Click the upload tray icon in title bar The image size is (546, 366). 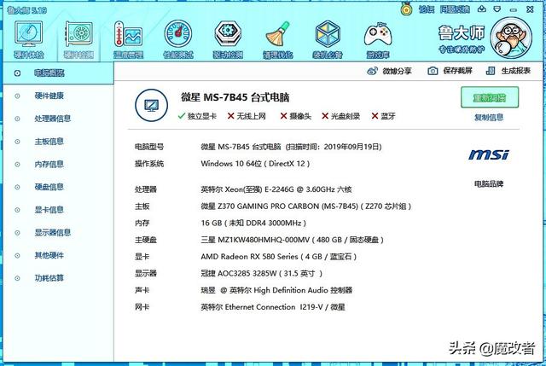tap(481, 9)
